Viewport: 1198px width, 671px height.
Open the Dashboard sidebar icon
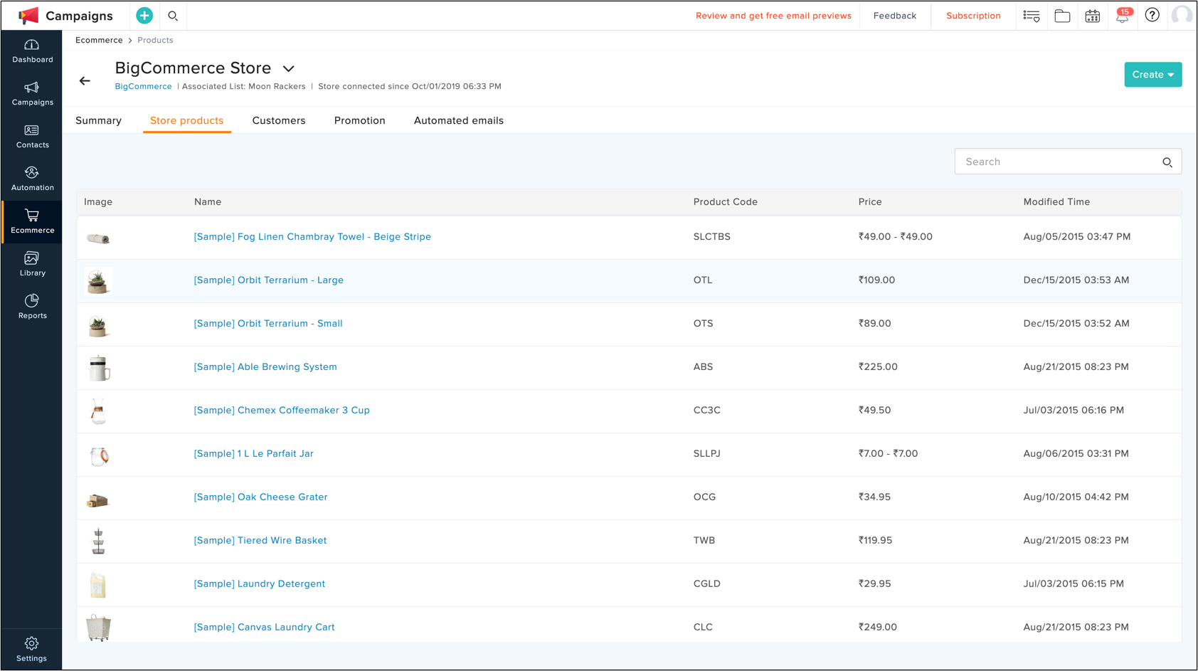pos(32,51)
